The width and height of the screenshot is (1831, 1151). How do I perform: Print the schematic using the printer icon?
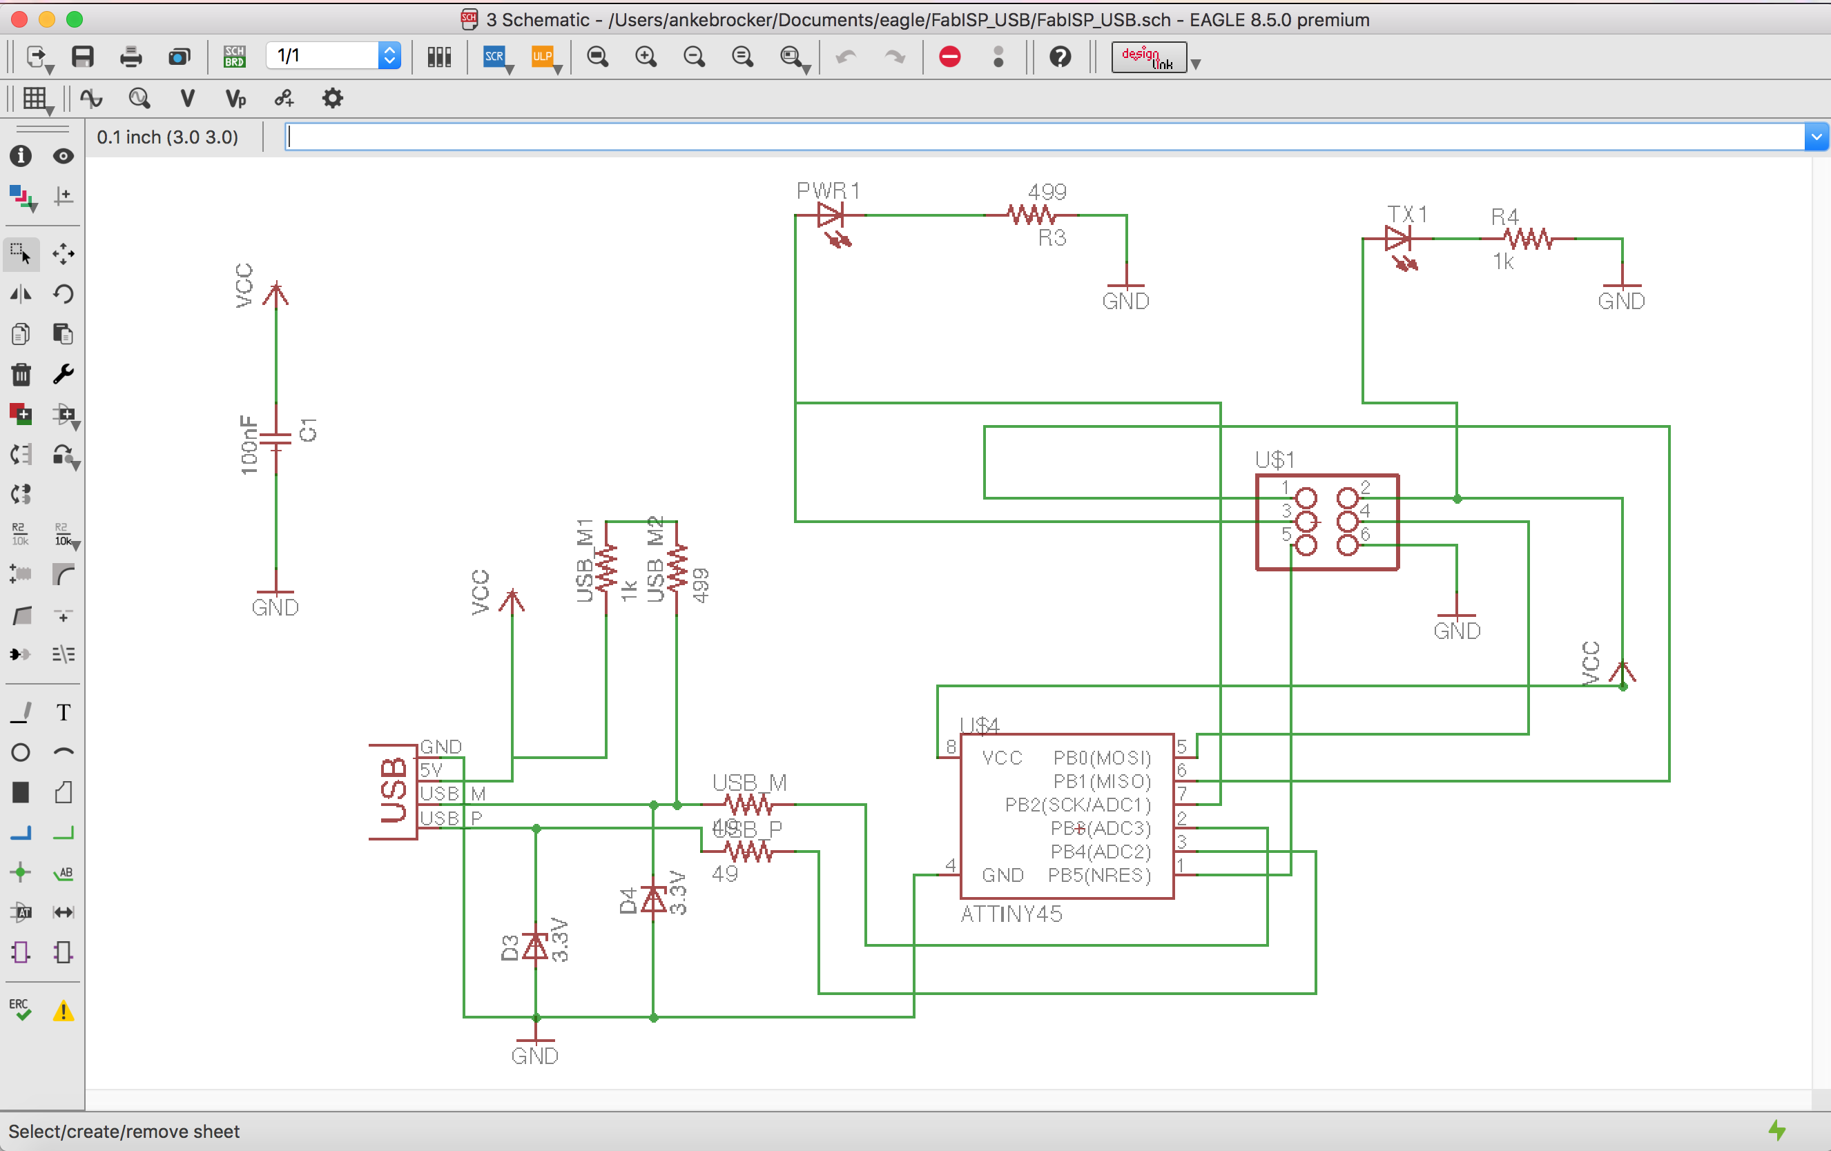click(130, 57)
